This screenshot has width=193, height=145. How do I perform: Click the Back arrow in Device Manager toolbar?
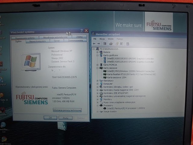point(94,44)
